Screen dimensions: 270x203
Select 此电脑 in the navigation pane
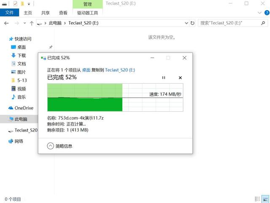pos(21,119)
